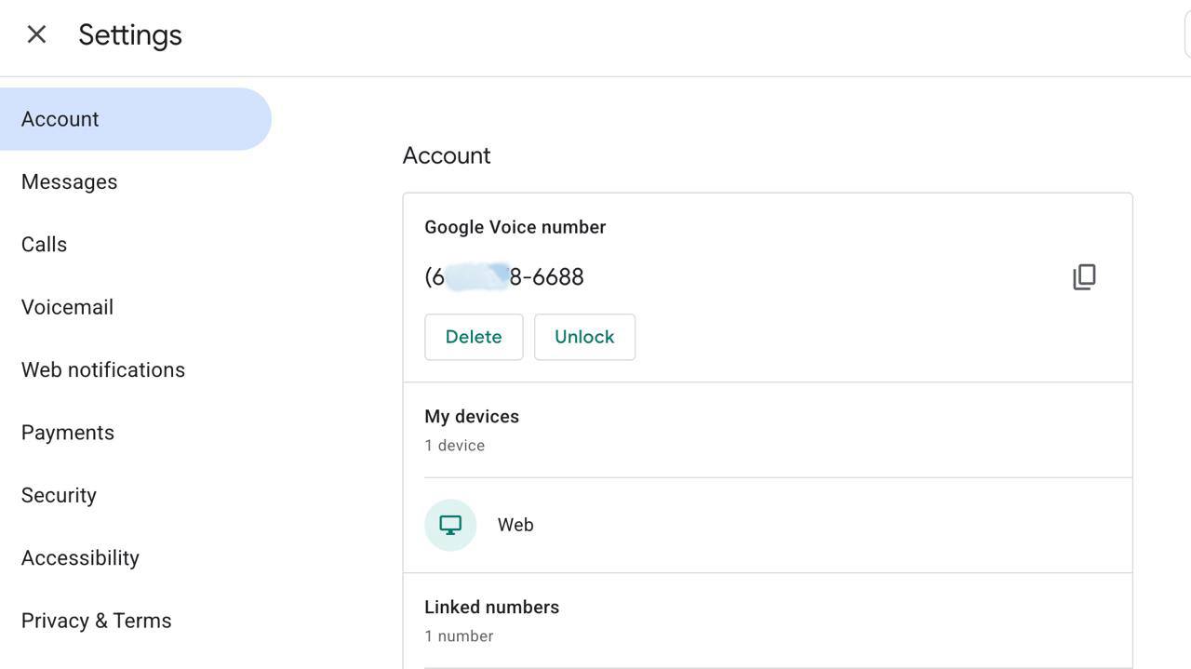Click the Settings page title
This screenshot has width=1191, height=669.
pyautogui.click(x=130, y=35)
